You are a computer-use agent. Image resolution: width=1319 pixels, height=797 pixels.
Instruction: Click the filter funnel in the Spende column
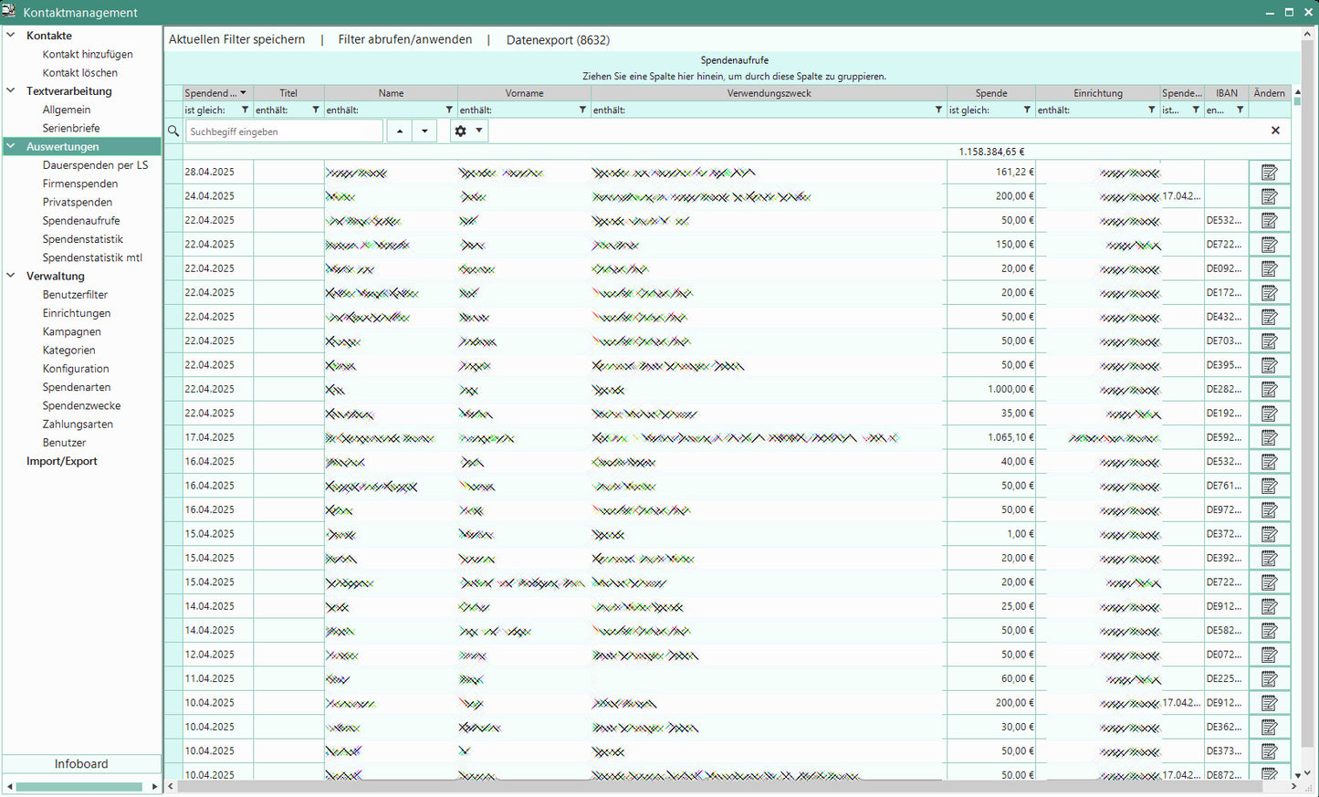(x=1027, y=110)
